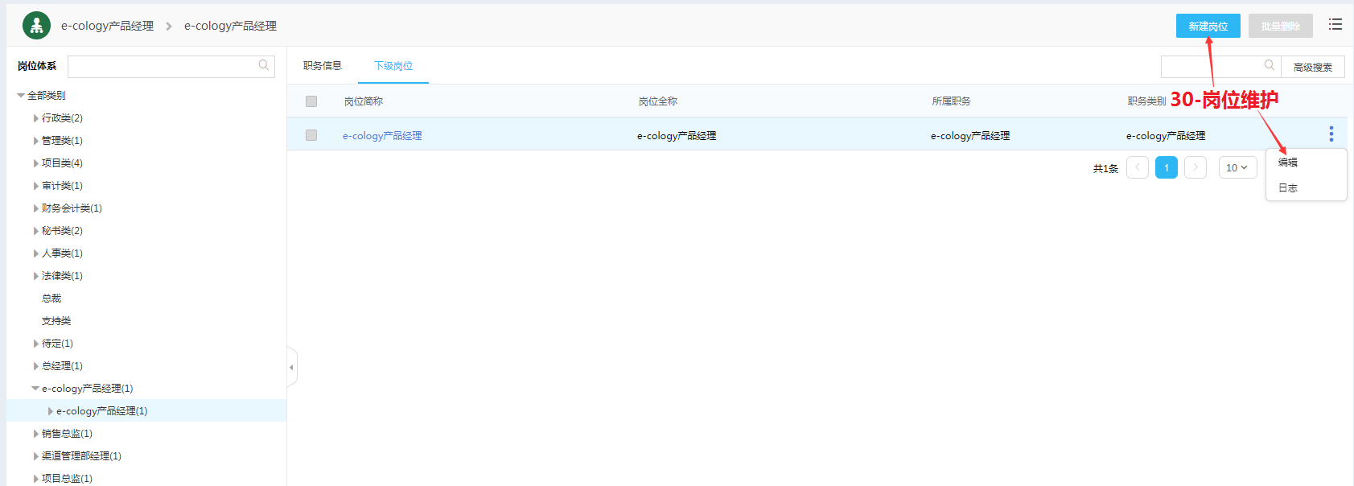
Task: Toggle the select-all checkbox in table header
Action: (x=311, y=101)
